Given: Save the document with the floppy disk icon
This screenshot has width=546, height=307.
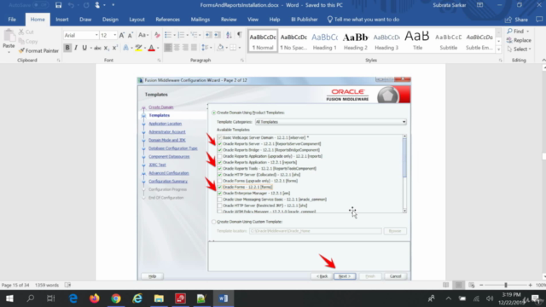Looking at the screenshot, I should click(58, 5).
